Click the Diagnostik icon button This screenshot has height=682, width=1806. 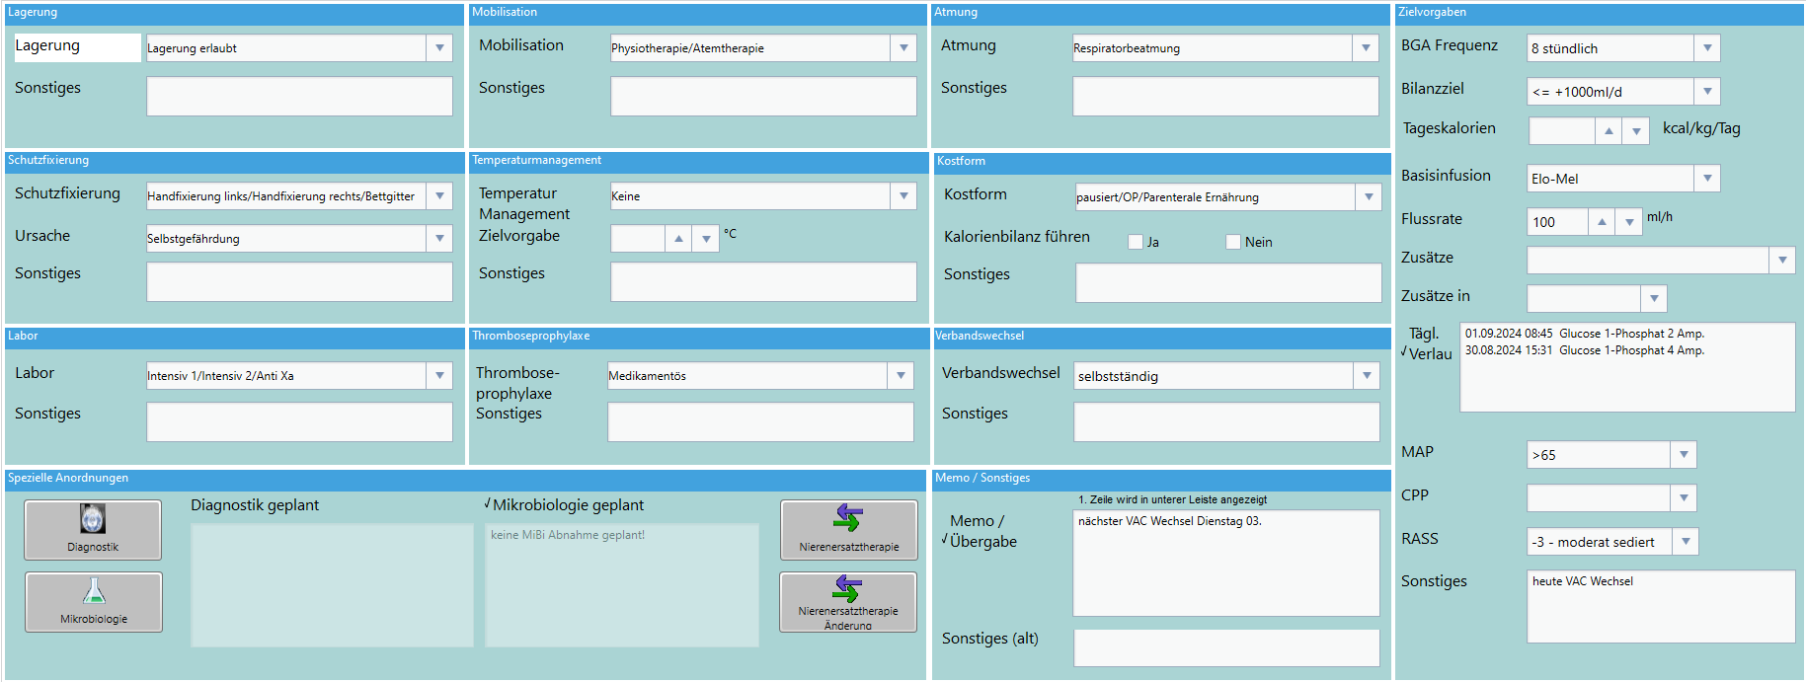coord(93,529)
